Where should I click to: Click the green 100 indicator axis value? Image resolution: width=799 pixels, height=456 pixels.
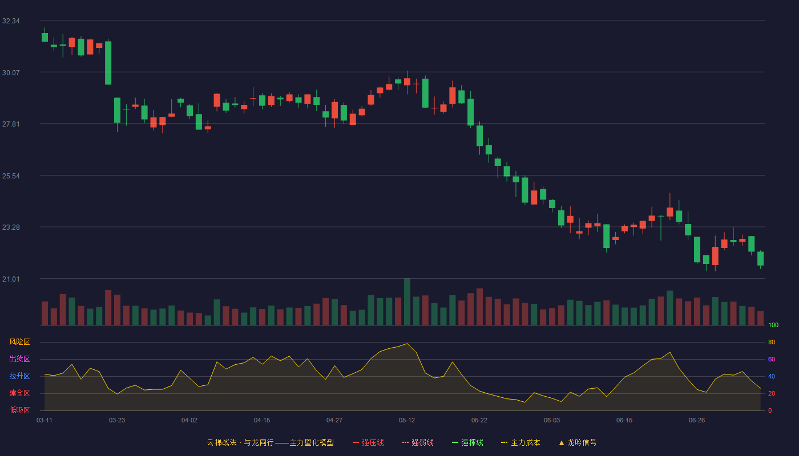tap(773, 325)
